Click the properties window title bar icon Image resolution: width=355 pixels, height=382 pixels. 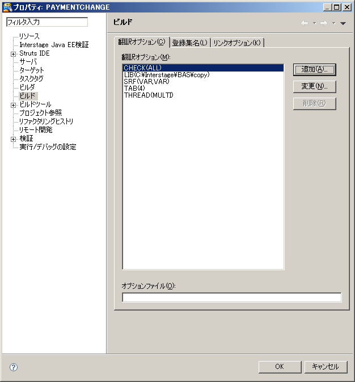(x=7, y=7)
